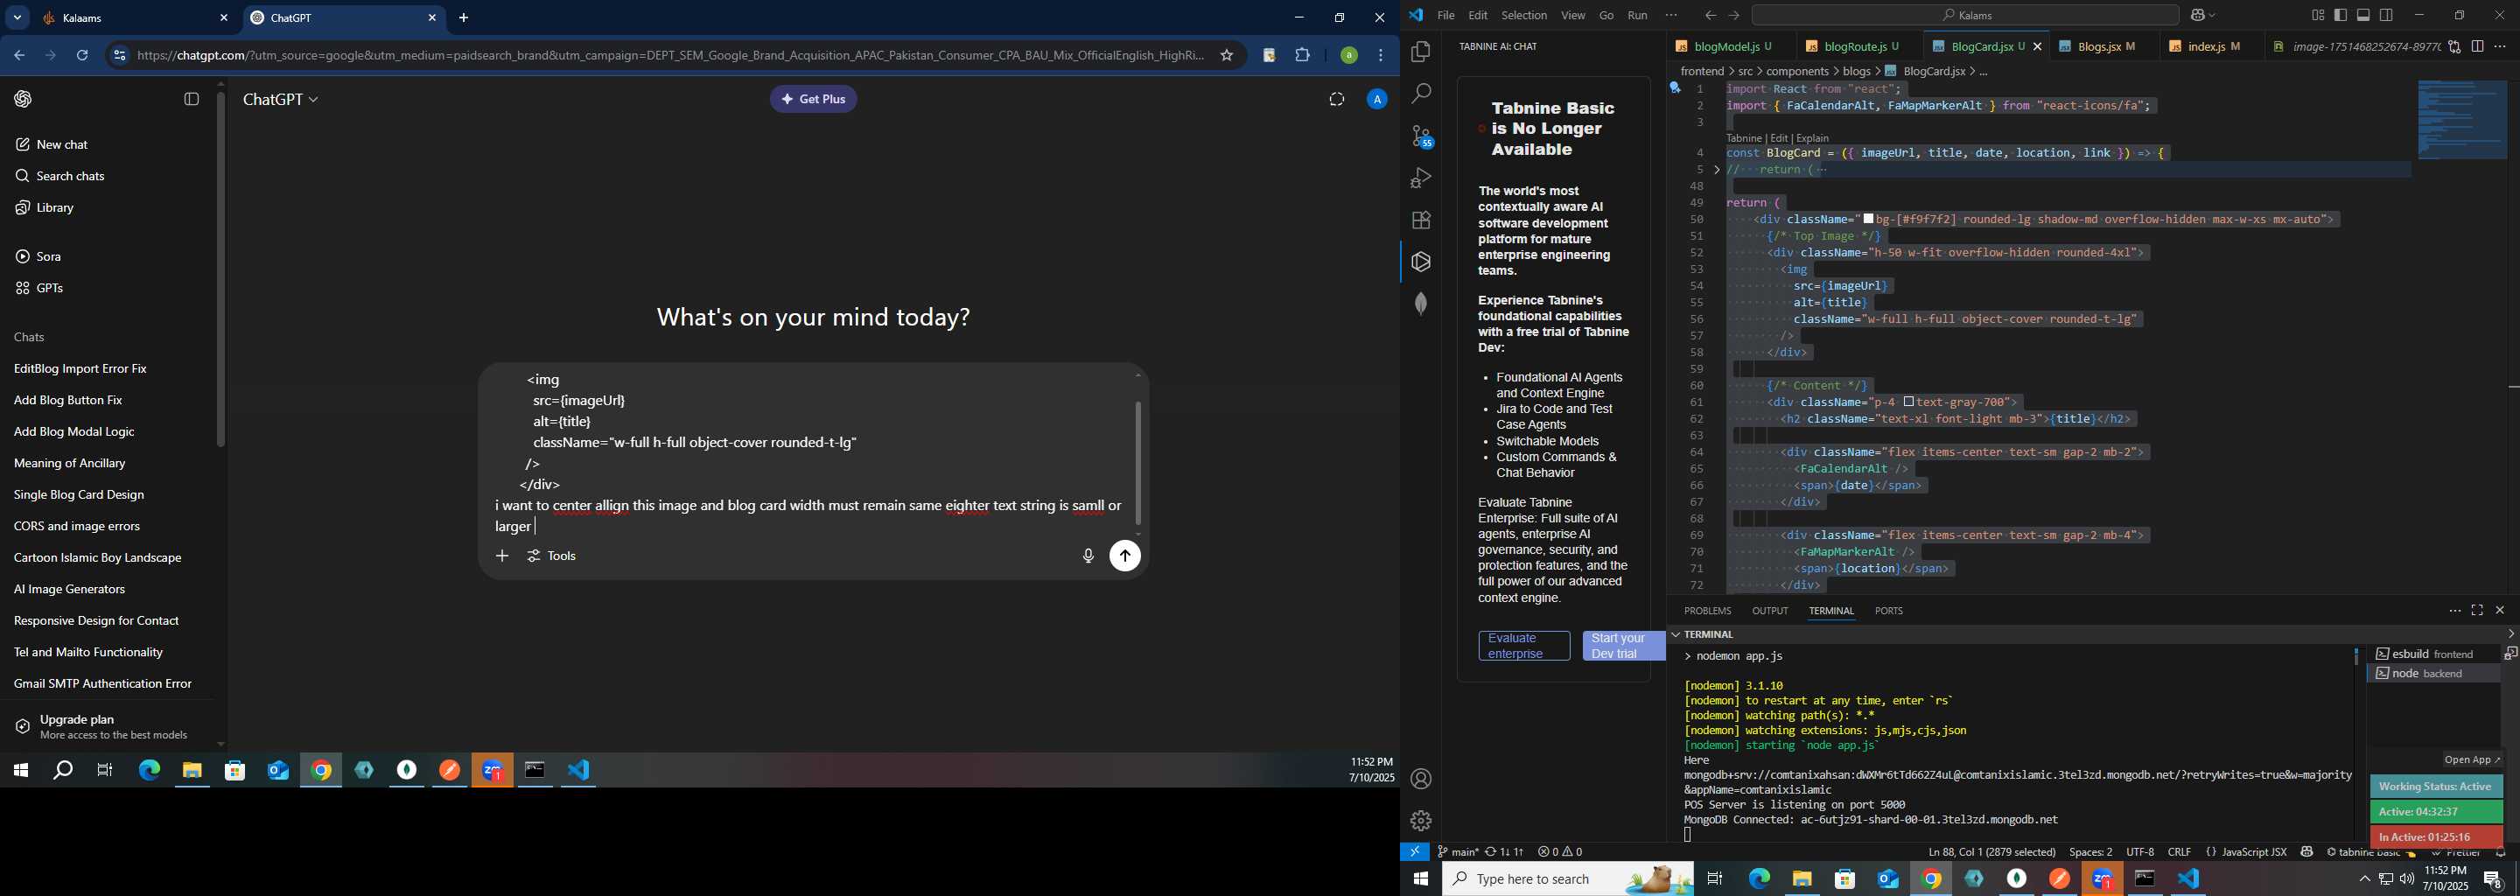This screenshot has width=2520, height=896.
Task: Open Accounts icon in VS Code activity bar
Action: (1420, 780)
